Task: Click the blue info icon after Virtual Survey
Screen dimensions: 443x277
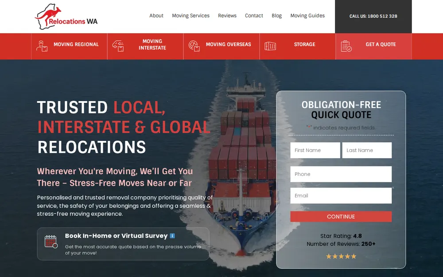Action: [172, 236]
